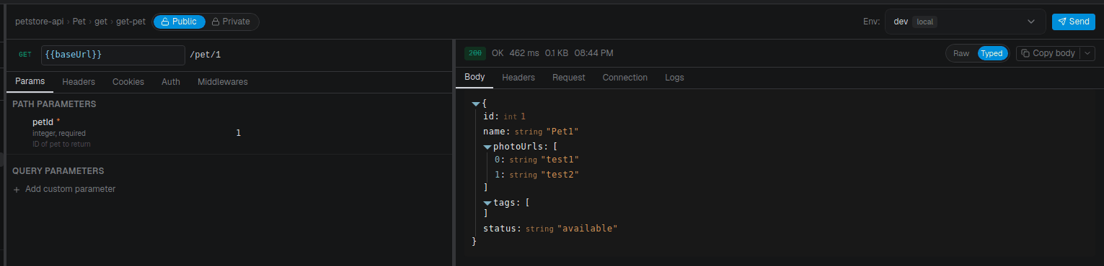Click the /pet/1 path text
The image size is (1104, 266).
pos(205,55)
